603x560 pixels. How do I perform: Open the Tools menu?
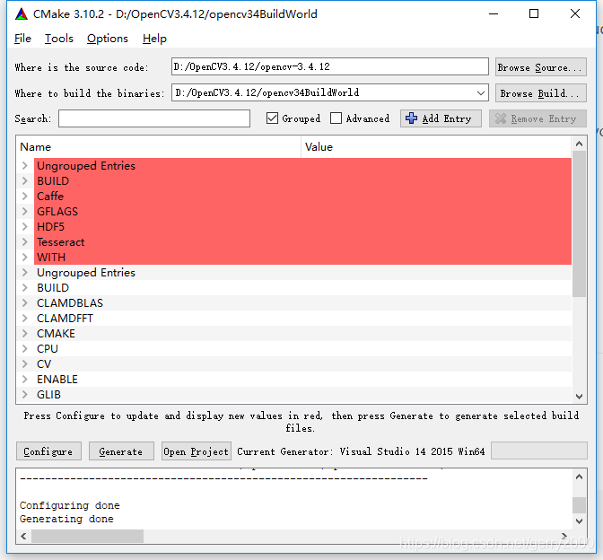pyautogui.click(x=59, y=39)
